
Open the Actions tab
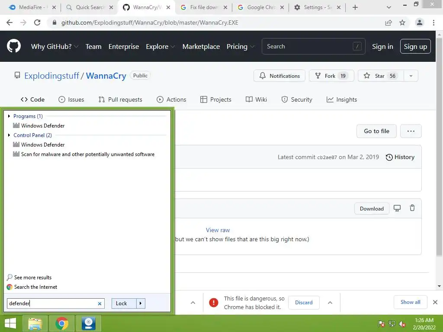171,99
